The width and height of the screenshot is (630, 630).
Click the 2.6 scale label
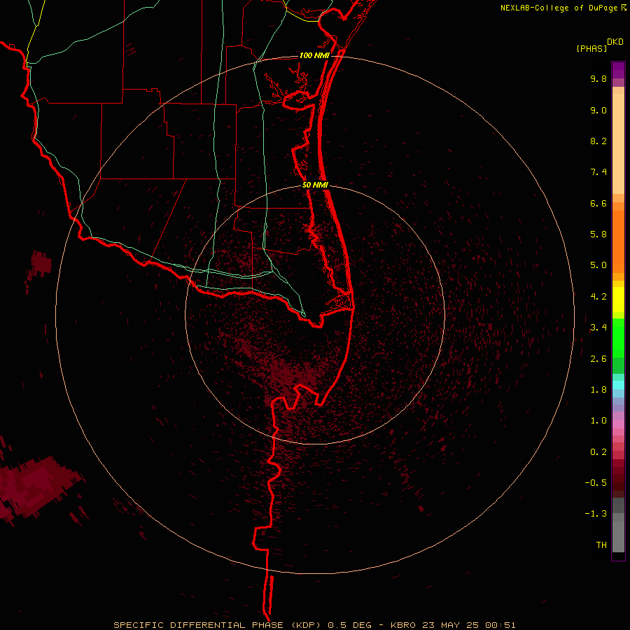598,359
